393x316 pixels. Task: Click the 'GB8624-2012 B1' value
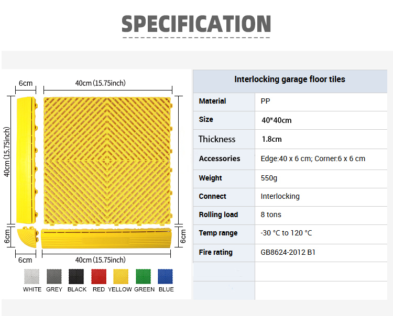(288, 252)
